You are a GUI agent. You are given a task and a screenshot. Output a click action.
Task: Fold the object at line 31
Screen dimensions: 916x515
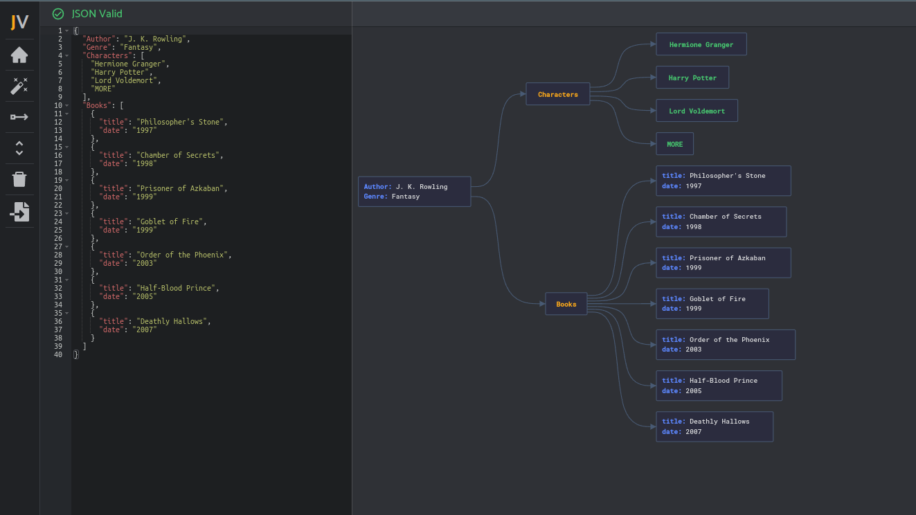tap(67, 280)
